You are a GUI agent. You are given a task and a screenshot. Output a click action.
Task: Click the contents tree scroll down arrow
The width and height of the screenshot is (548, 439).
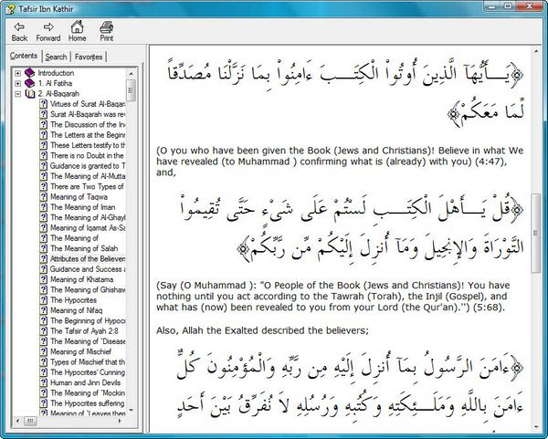pos(131,410)
